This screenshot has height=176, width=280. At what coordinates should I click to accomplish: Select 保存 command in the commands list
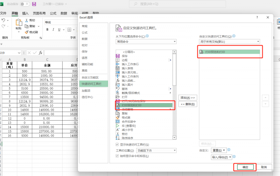(144, 56)
